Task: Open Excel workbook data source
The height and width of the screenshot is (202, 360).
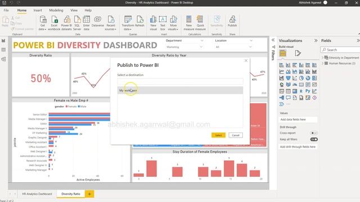Action: (54, 23)
